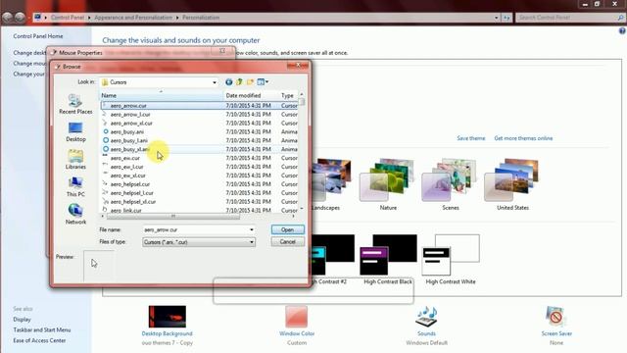Click the Cancel button in Browse
The height and width of the screenshot is (353, 627).
coord(287,242)
